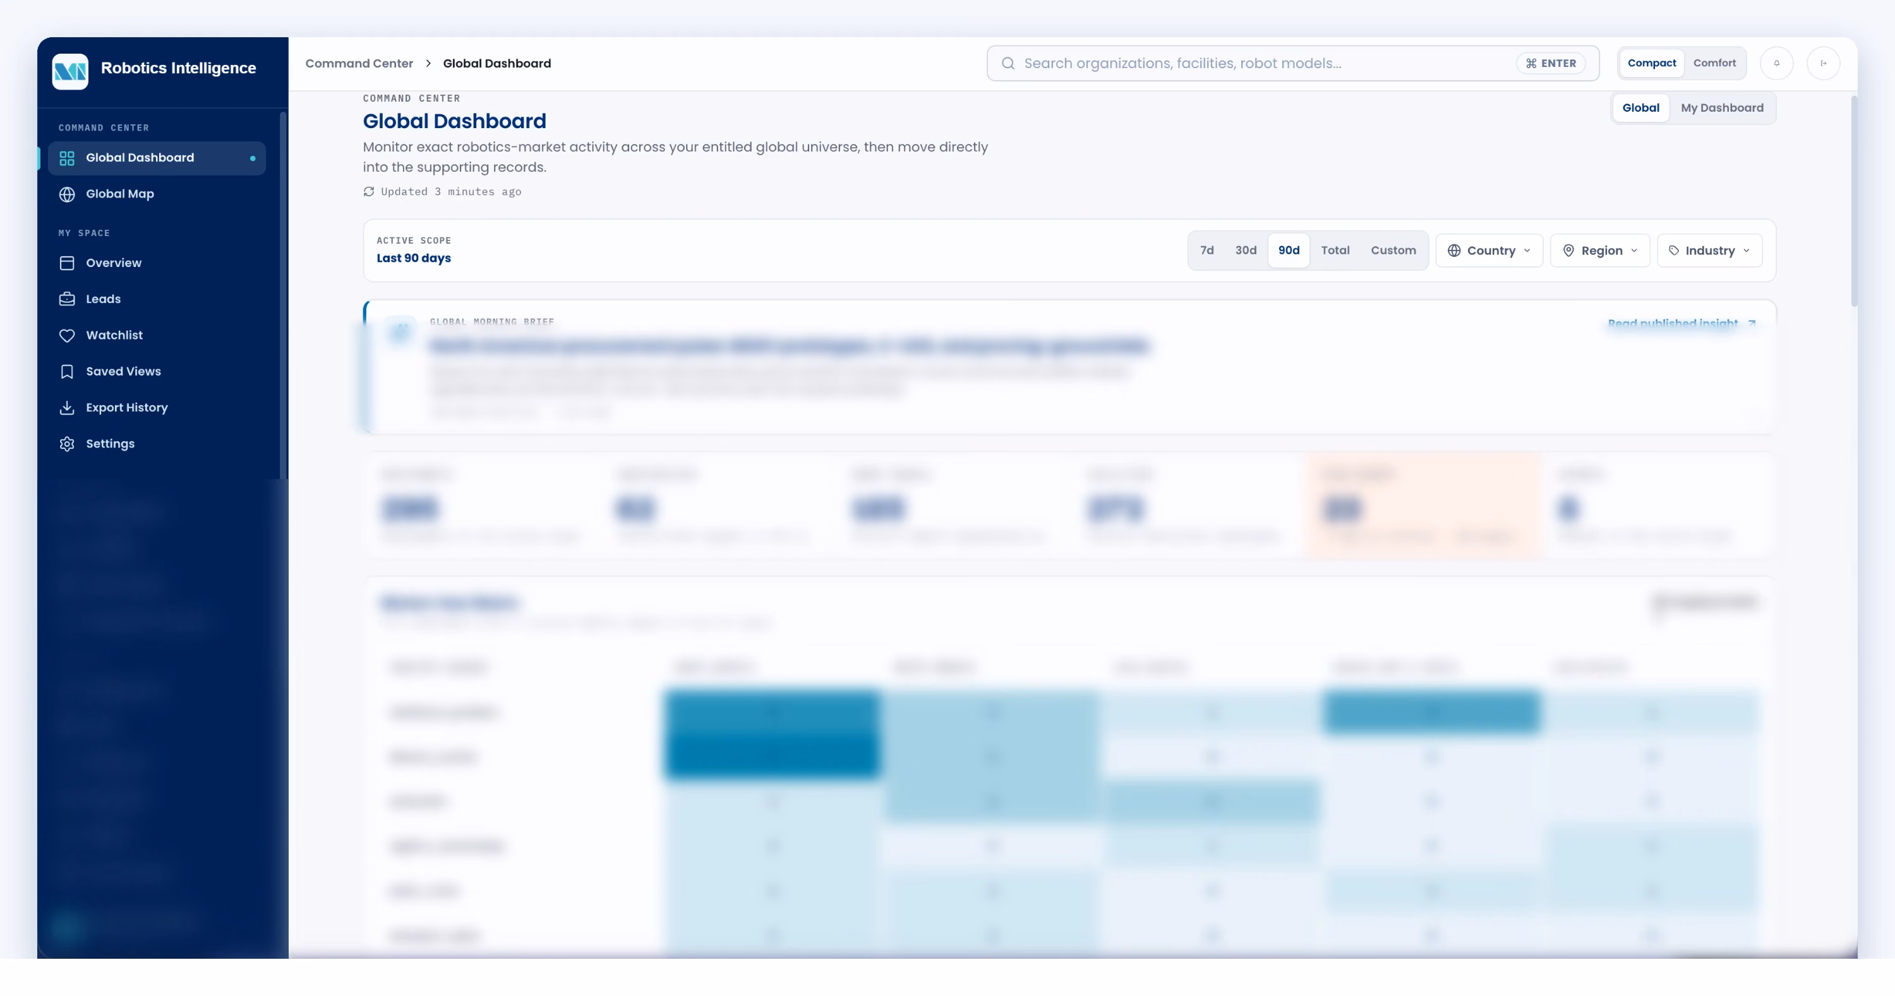Open the Leads briefcase icon
The width and height of the screenshot is (1895, 996).
67,299
